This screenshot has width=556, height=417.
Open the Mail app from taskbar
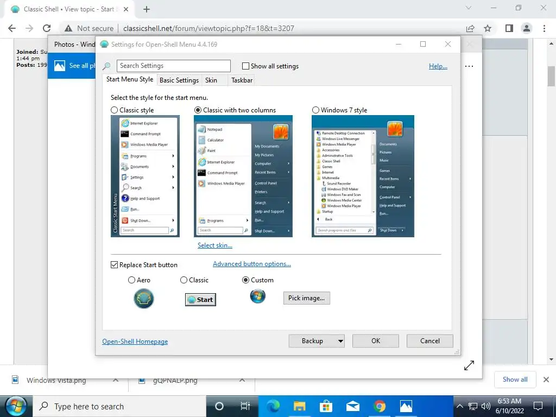pyautogui.click(x=352, y=406)
